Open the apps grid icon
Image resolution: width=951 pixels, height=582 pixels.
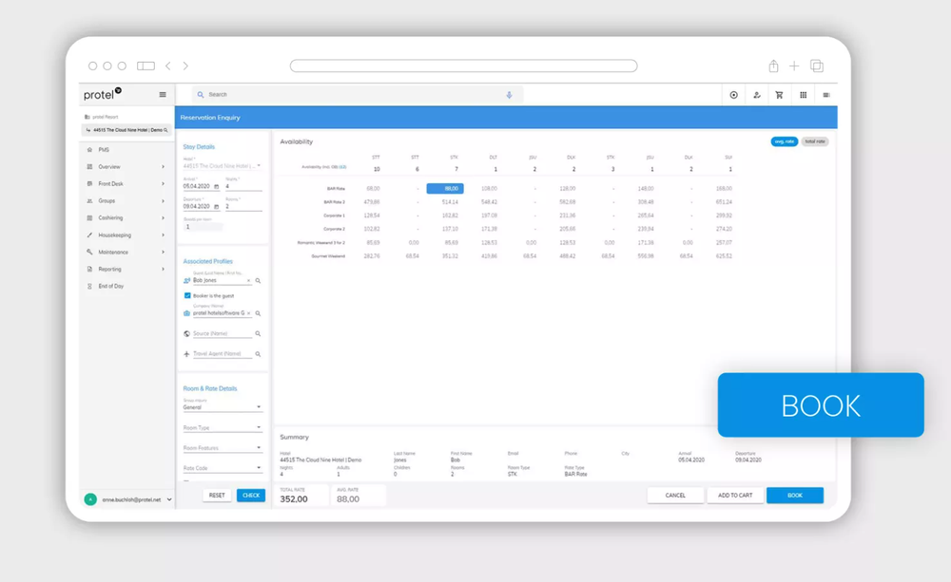point(803,95)
